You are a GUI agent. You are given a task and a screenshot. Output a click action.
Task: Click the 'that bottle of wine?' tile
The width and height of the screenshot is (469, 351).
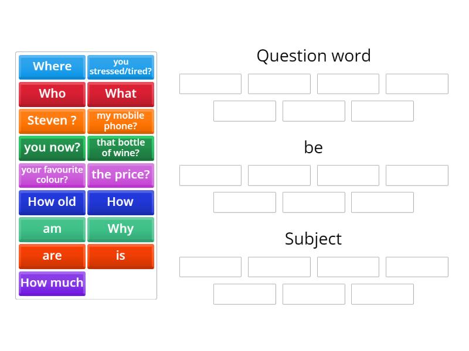121,148
